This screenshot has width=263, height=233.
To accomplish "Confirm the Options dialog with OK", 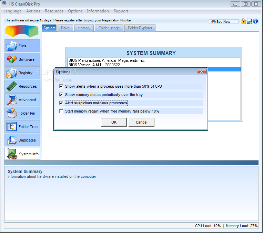I will (114, 122).
